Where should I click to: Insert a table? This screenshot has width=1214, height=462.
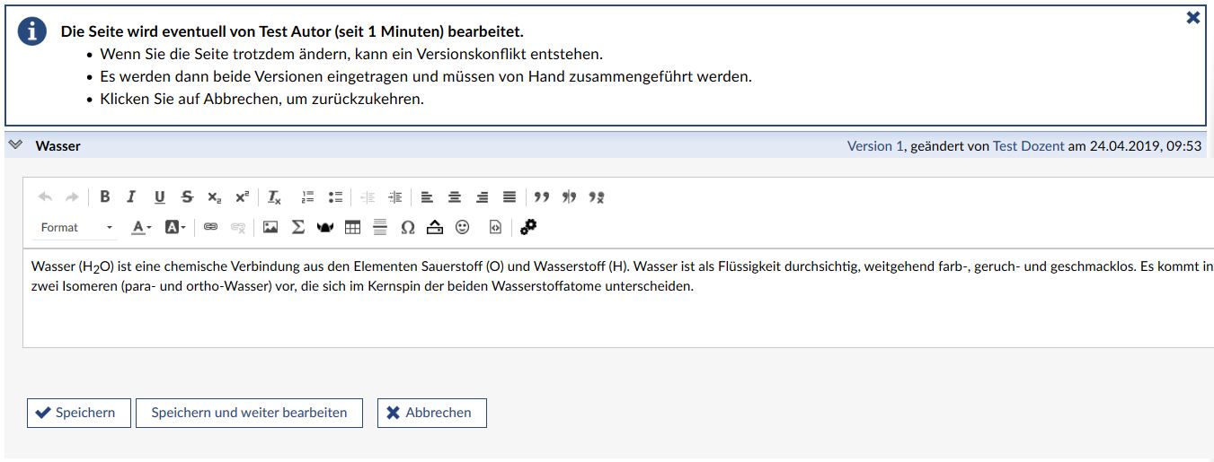tap(352, 228)
